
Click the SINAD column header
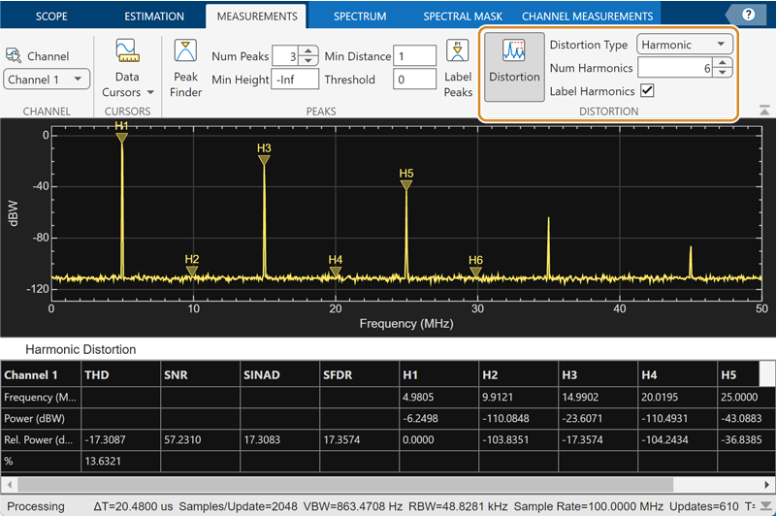(280, 374)
